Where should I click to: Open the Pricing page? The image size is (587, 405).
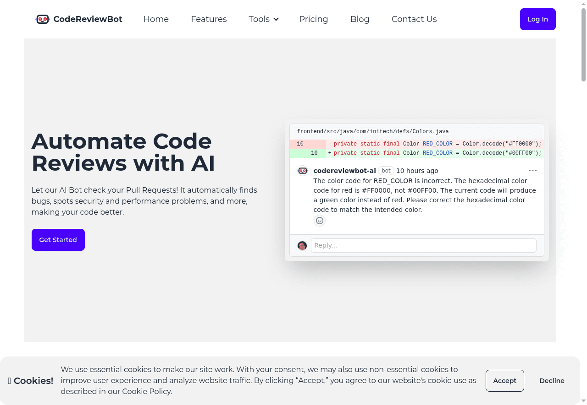(313, 19)
